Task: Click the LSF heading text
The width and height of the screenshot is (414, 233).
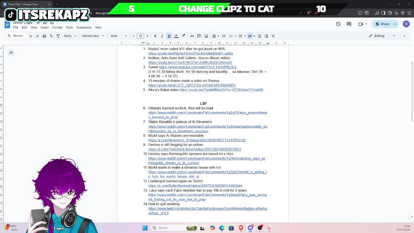Action: [x=203, y=104]
